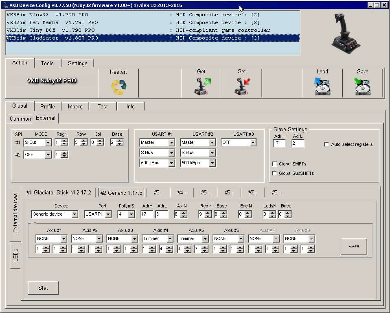Open SPI #1 MODE dropdown
Screen dimensions: 390x313
tap(48, 142)
